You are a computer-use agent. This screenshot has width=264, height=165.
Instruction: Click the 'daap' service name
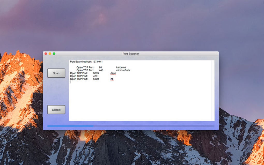click(113, 73)
